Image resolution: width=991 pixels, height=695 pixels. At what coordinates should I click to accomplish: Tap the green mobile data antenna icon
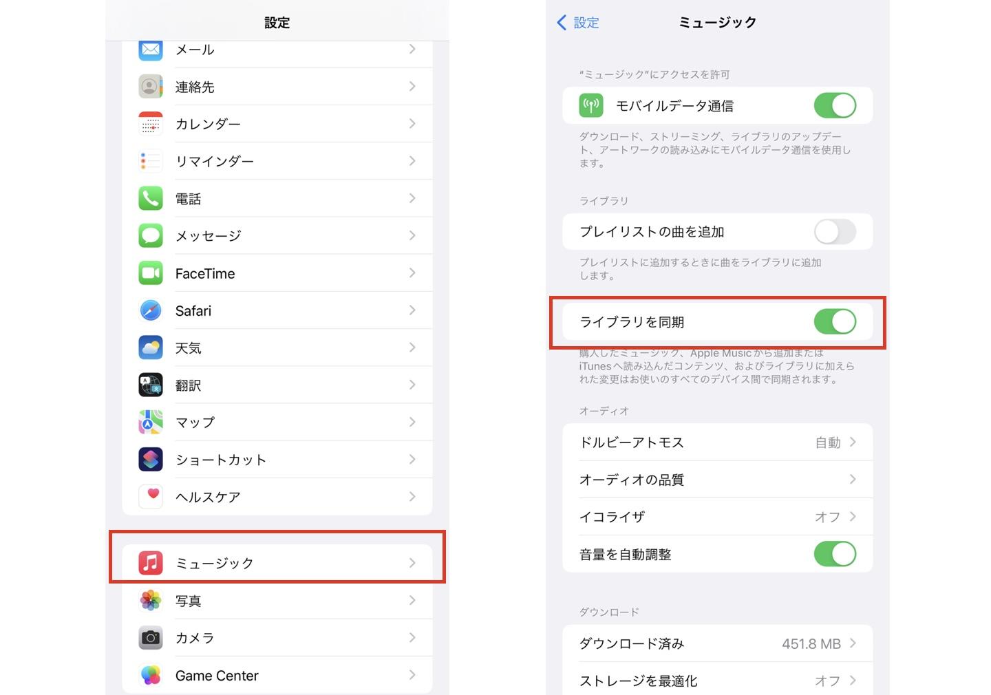(591, 105)
